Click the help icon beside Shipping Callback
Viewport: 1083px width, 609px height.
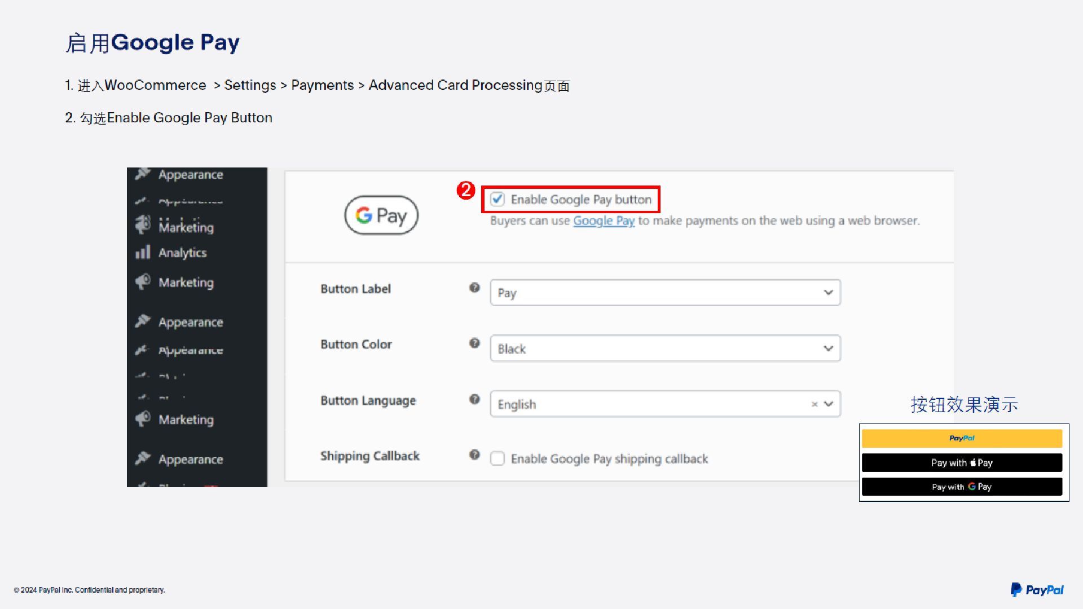474,454
